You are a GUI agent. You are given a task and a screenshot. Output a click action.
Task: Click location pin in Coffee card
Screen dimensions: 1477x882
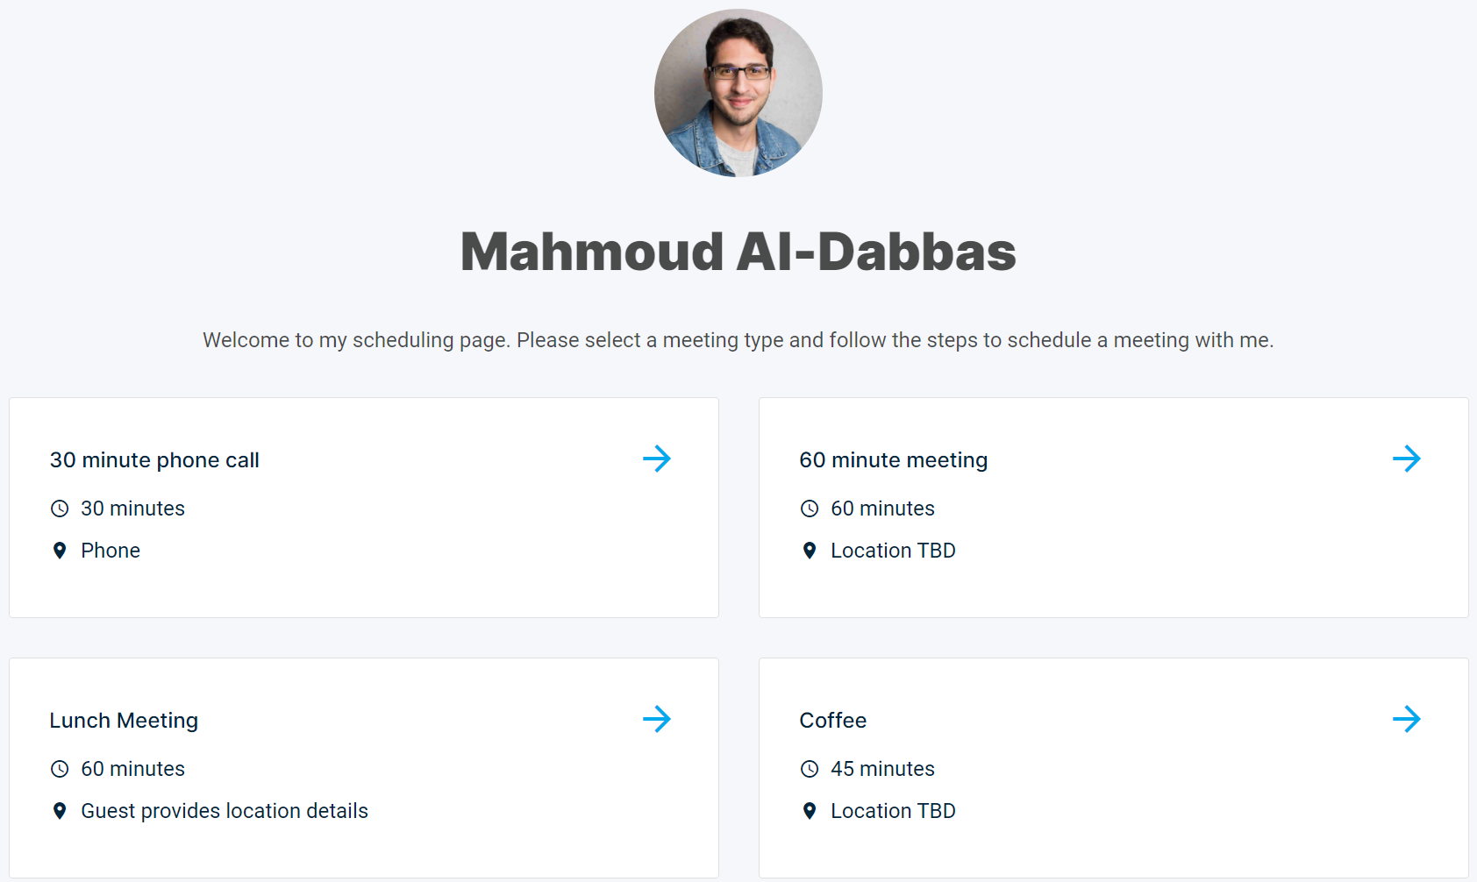click(x=810, y=811)
